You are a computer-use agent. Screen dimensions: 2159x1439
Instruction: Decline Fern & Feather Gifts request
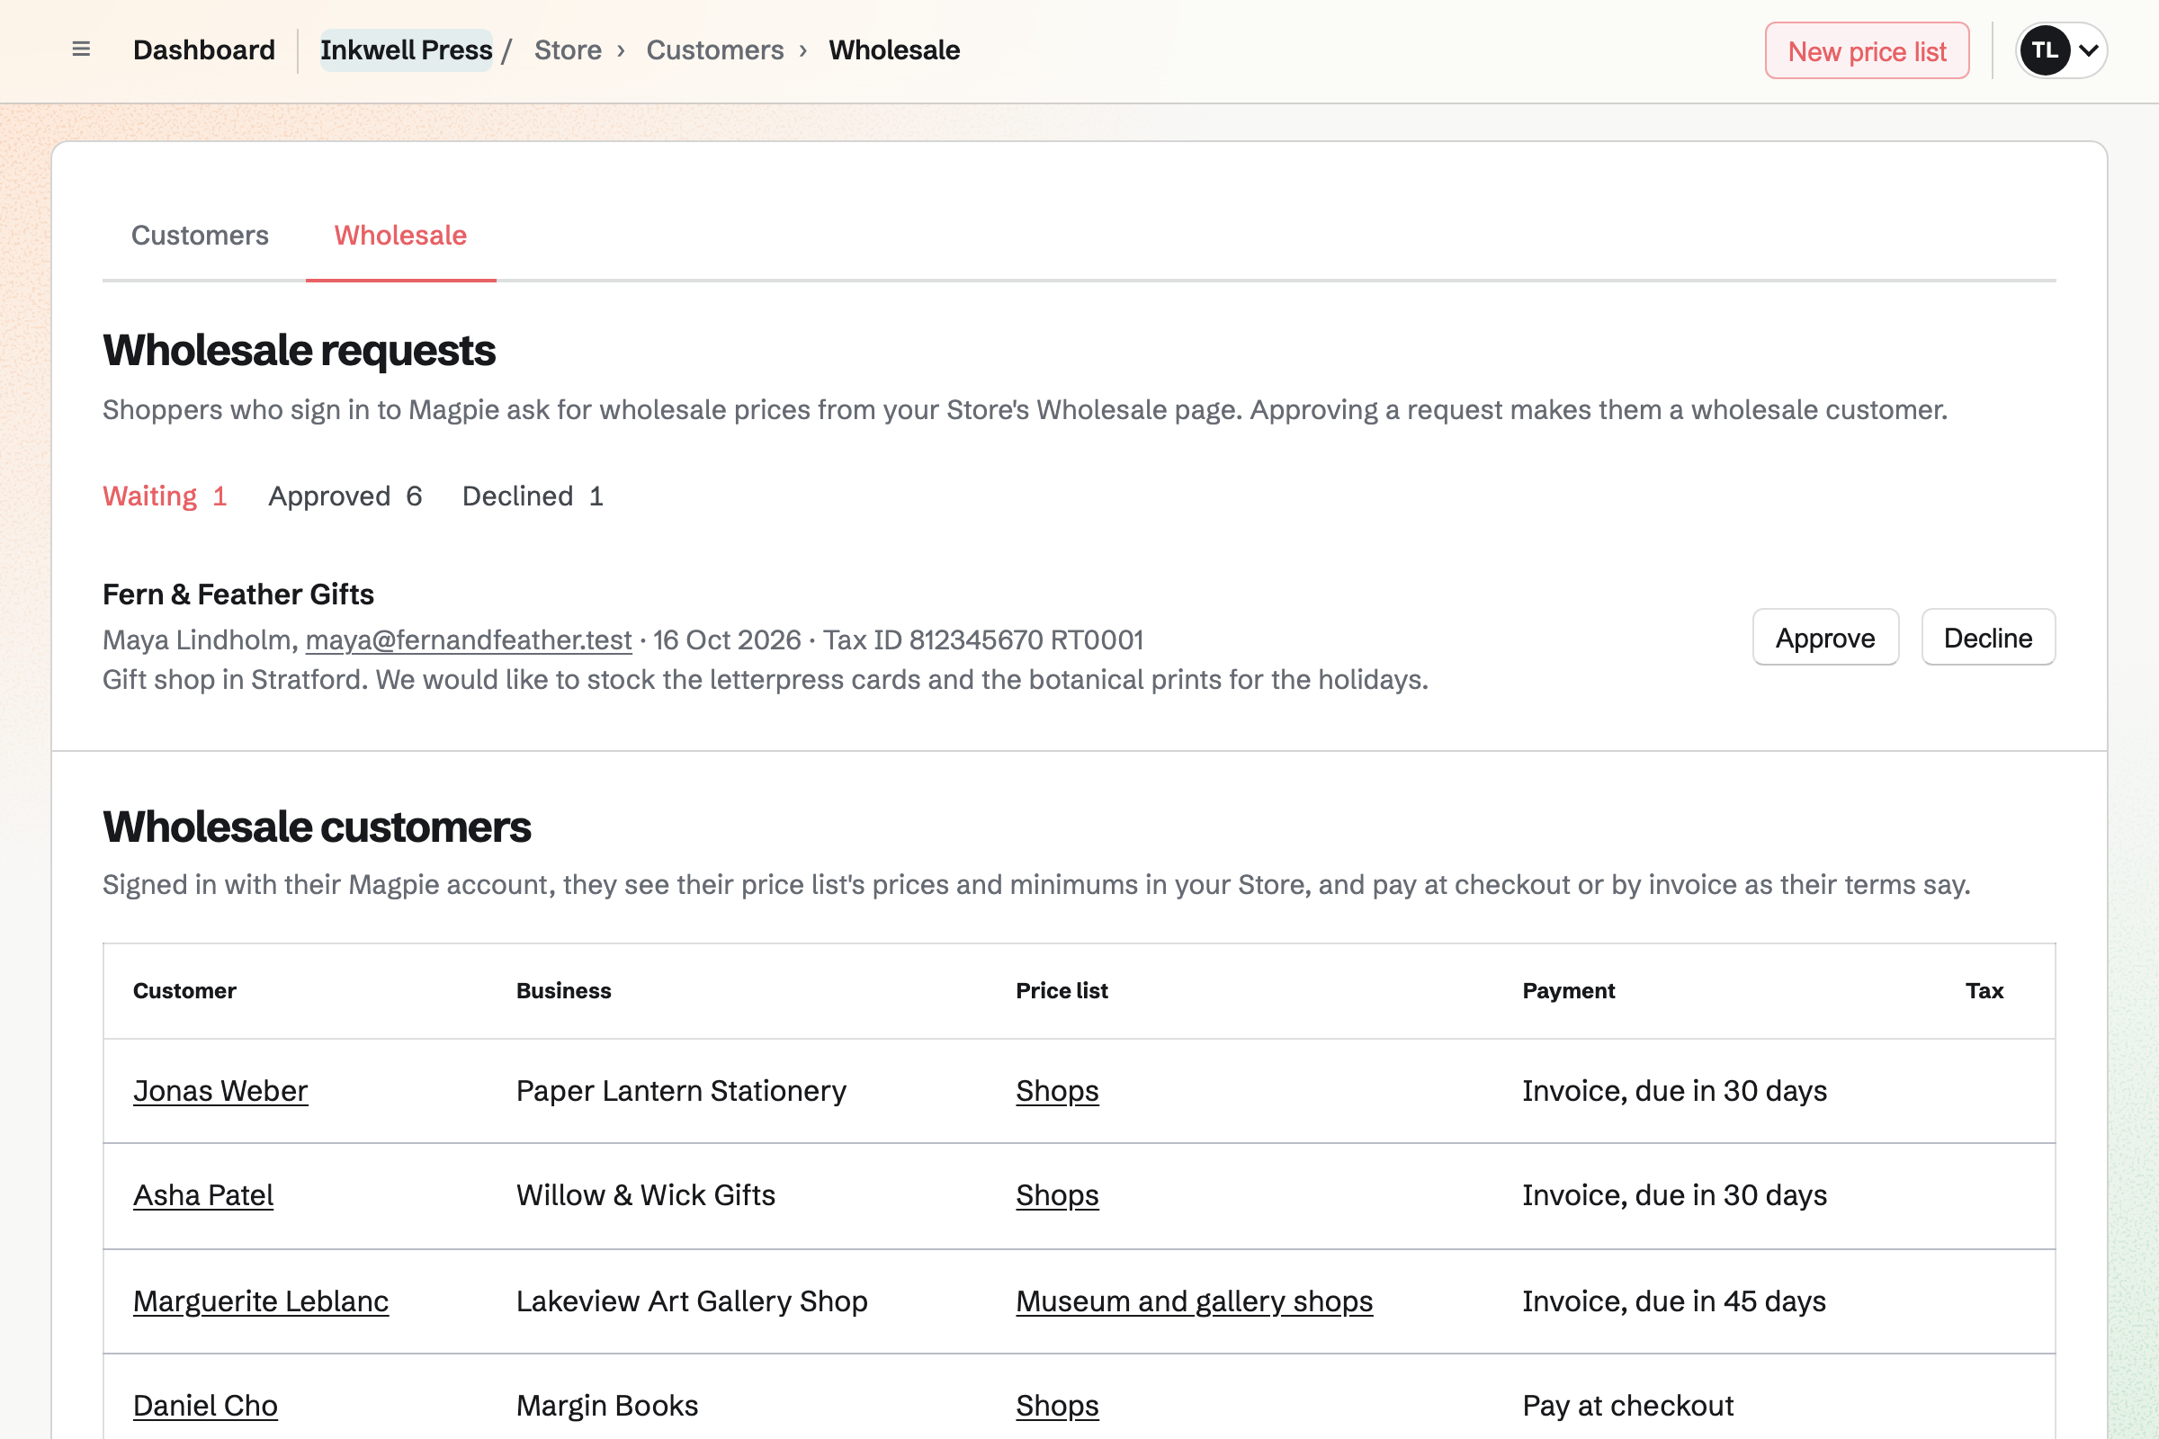[x=1987, y=637]
